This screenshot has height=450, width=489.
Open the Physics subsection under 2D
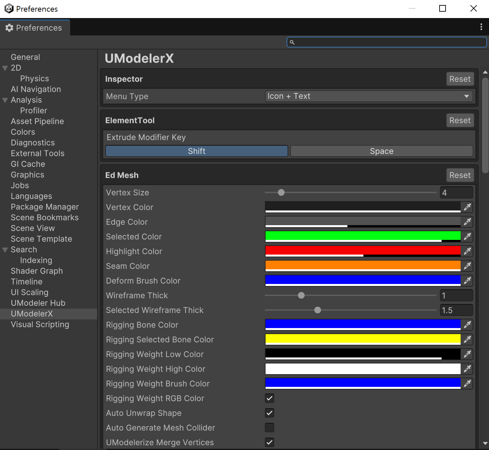click(x=34, y=79)
